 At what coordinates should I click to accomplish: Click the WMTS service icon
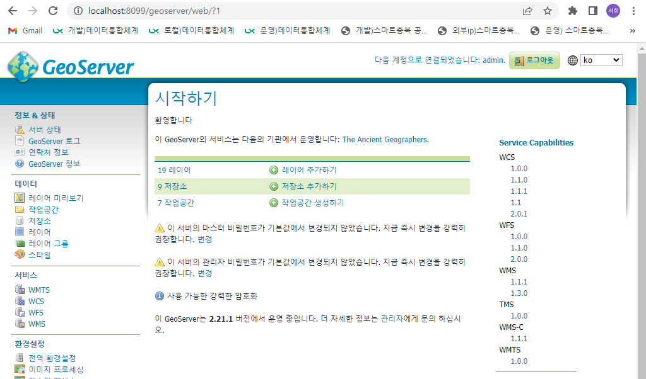(20, 290)
